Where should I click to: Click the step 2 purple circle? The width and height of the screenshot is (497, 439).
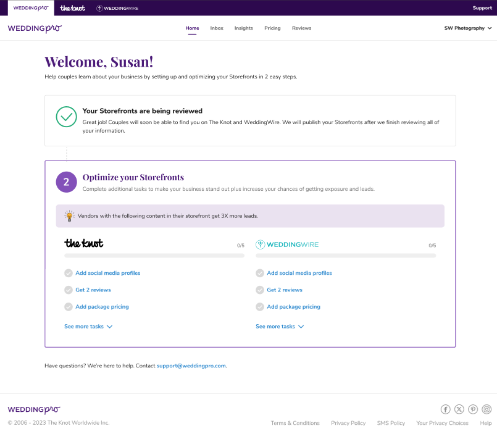tap(66, 182)
